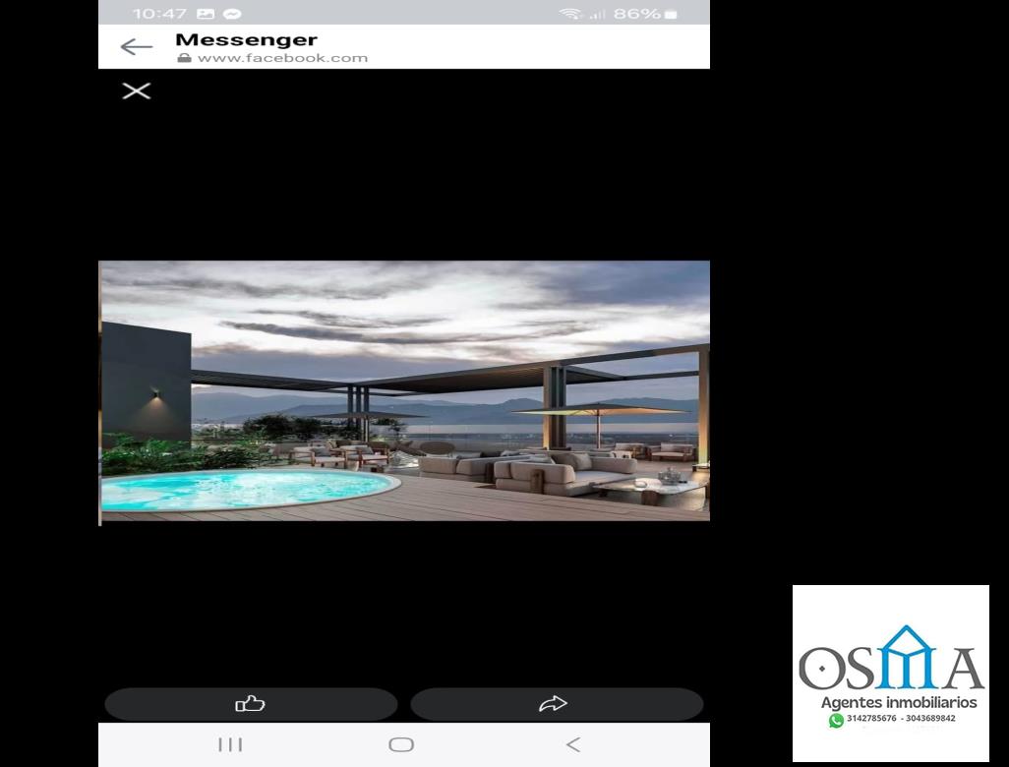Tap the Wi-Fi indicator in status bar
1009x767 pixels.
point(570,14)
